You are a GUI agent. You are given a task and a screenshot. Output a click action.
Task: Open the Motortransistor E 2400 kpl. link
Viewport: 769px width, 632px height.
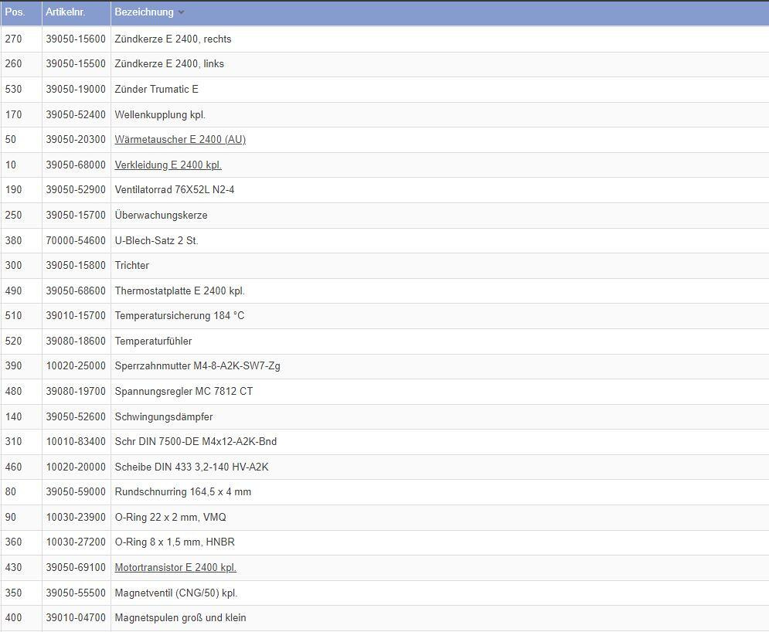(x=175, y=568)
